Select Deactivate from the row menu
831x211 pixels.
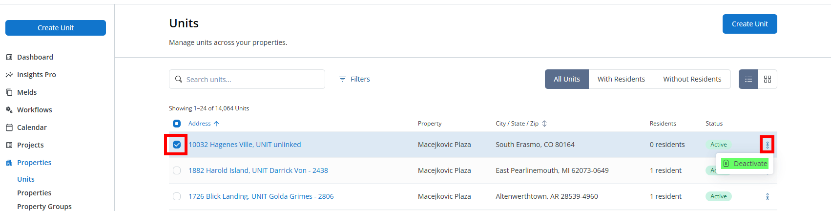[x=745, y=164]
